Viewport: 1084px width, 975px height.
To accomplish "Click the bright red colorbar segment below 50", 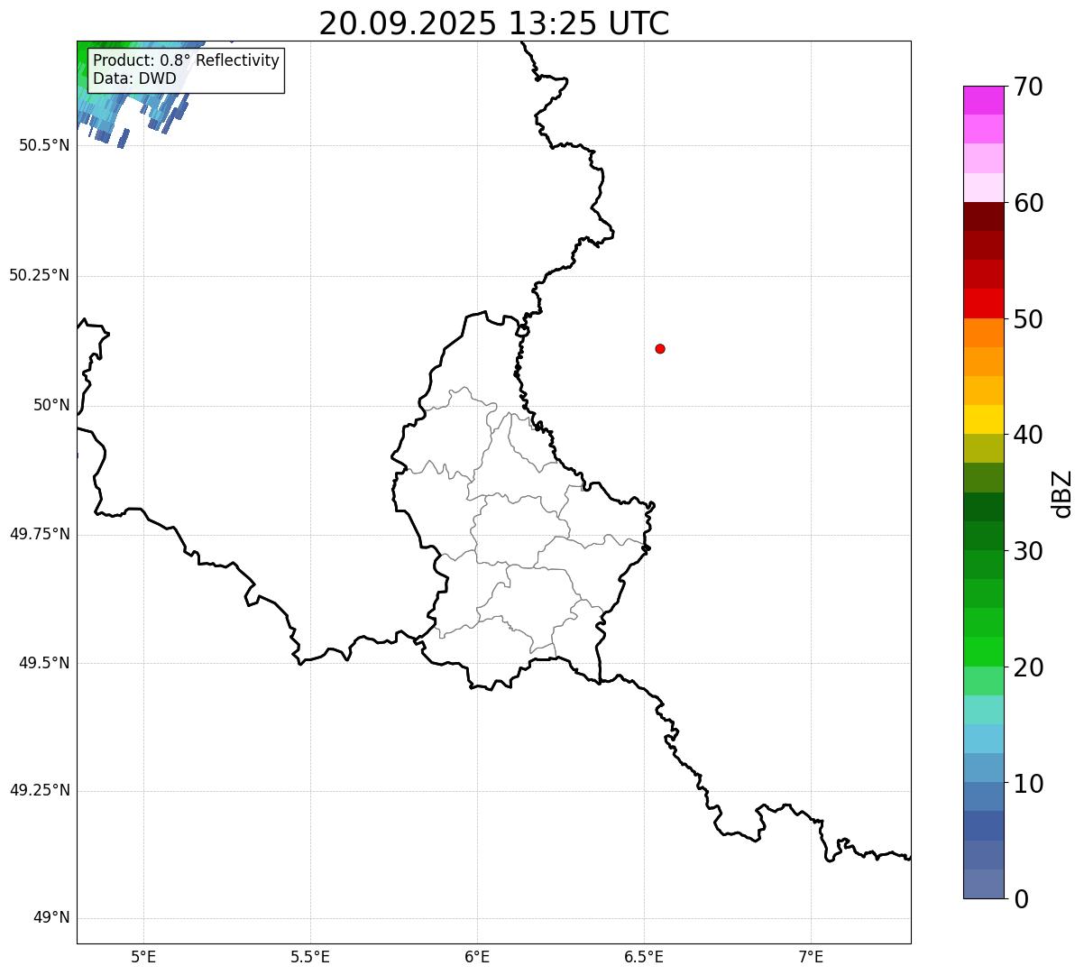I will coord(983,303).
